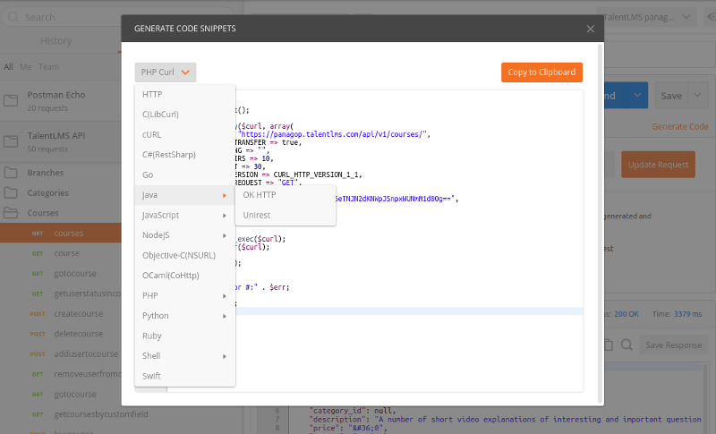This screenshot has height=434, width=716.
Task: Click the Save button
Action: [x=671, y=96]
